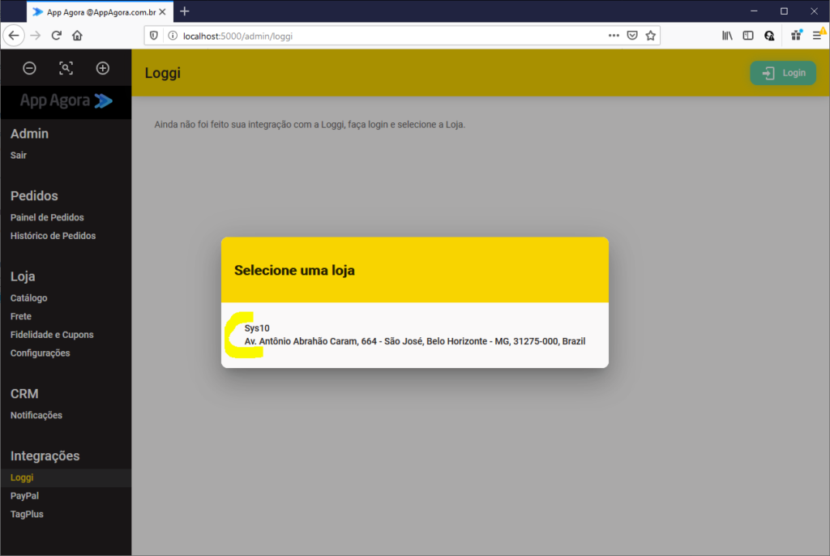This screenshot has height=556, width=830.
Task: Open the Library icon in the Firefox toolbar
Action: (x=727, y=36)
